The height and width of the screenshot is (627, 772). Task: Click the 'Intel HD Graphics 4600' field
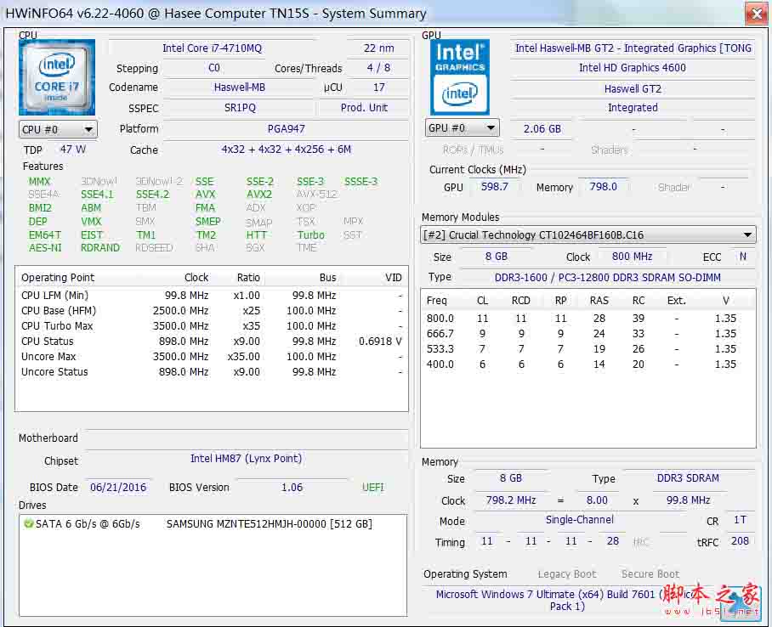click(633, 68)
